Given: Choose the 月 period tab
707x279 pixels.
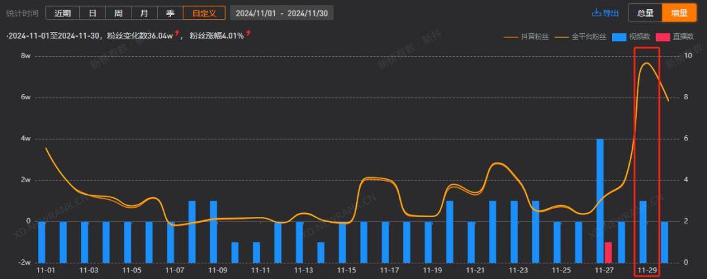Looking at the screenshot, I should 144,13.
